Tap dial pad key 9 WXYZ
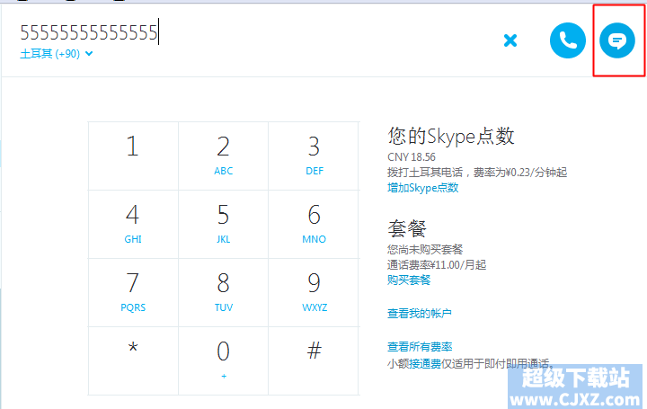This screenshot has height=409, width=647. [314, 293]
